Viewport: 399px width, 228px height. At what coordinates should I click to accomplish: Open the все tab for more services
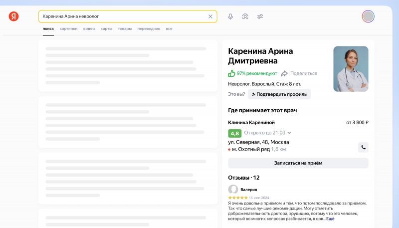(x=169, y=29)
